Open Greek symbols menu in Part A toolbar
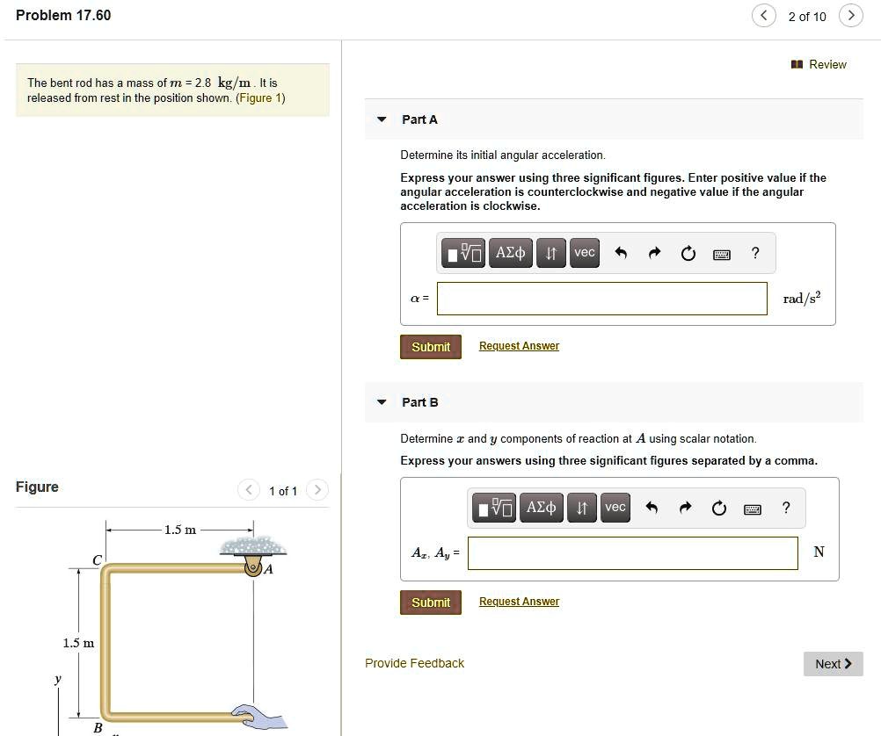The image size is (881, 736). click(x=510, y=253)
